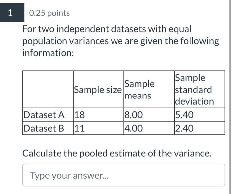Click the 'Calculate the pooled estimate' prompt text
This screenshot has width=233, height=194.
[117, 153]
